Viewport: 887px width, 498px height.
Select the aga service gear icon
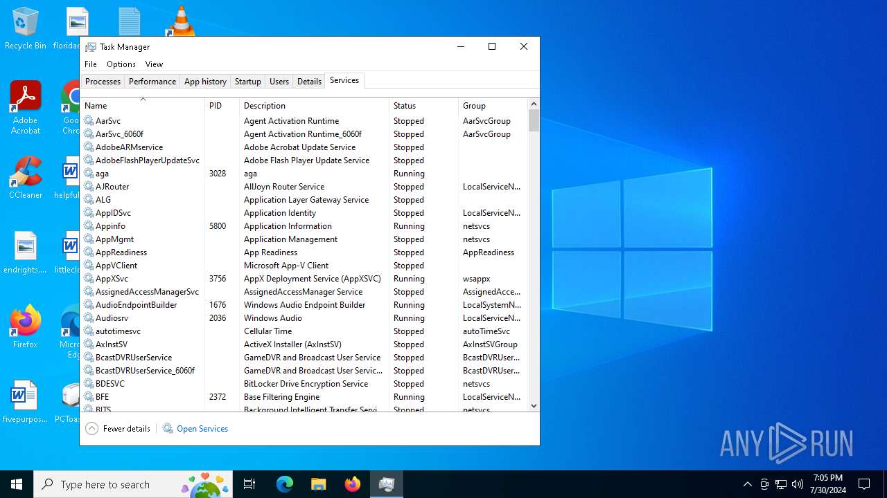[89, 173]
